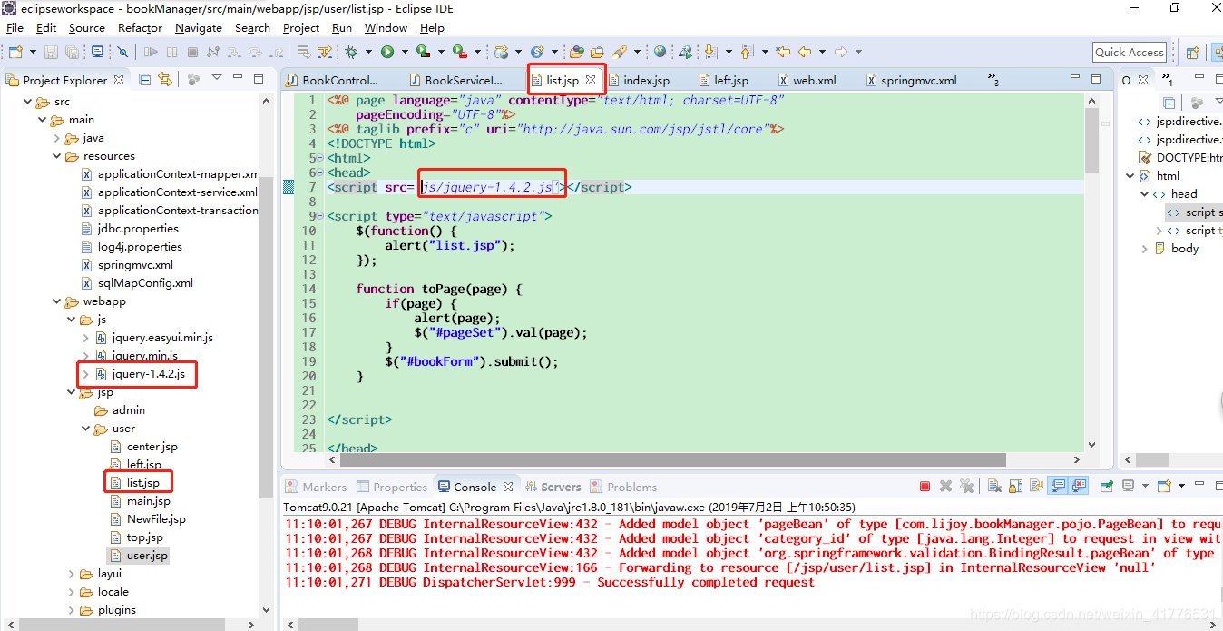Open dropdown arrow next to New icon
The image size is (1223, 631).
click(33, 52)
